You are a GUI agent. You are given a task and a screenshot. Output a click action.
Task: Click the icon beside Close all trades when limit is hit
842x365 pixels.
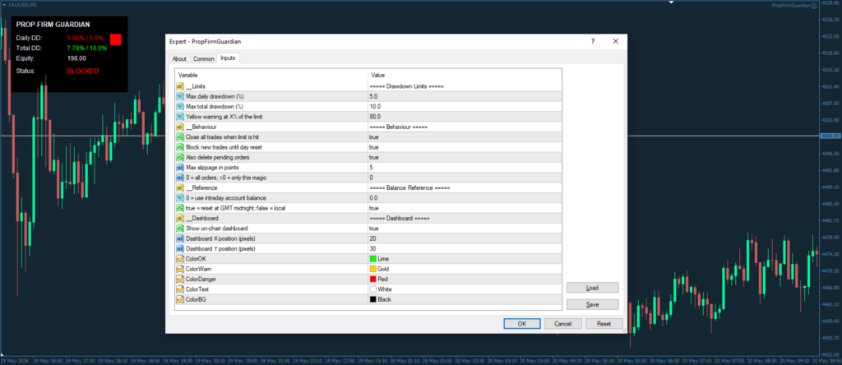tap(180, 137)
